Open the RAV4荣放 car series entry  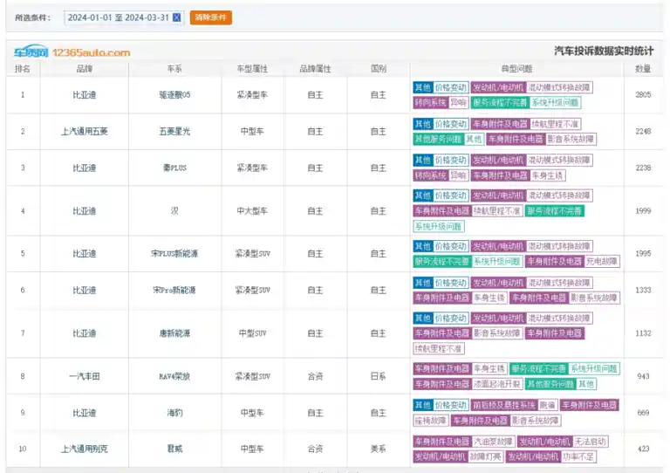point(174,376)
